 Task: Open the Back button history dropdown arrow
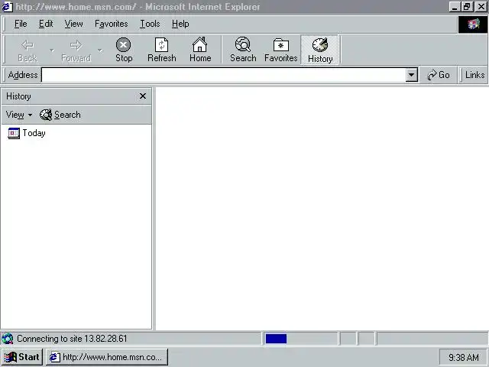[x=52, y=50]
